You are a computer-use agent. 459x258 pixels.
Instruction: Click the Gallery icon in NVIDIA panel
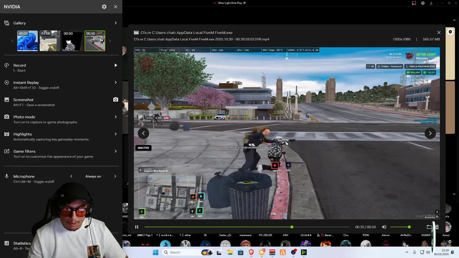pos(6,23)
